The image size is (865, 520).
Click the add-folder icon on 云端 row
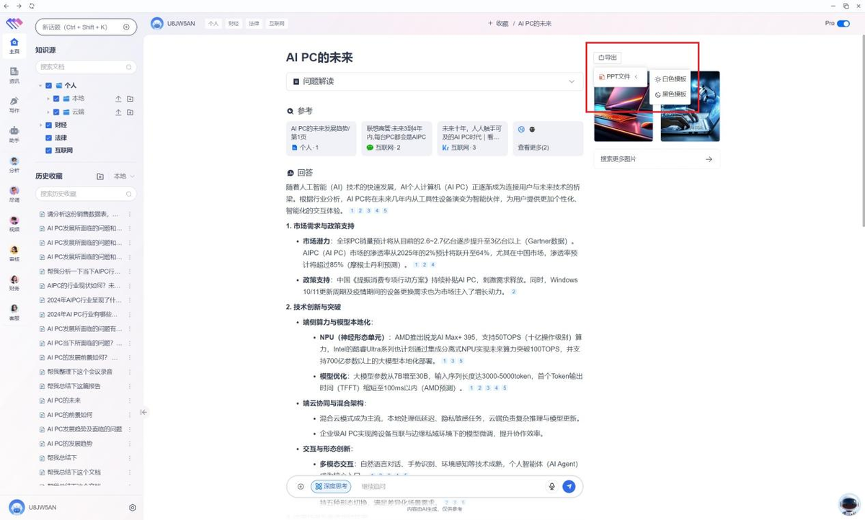pyautogui.click(x=130, y=112)
